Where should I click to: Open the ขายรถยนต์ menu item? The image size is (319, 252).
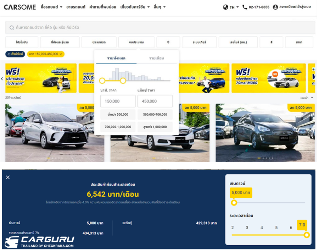coord(76,7)
